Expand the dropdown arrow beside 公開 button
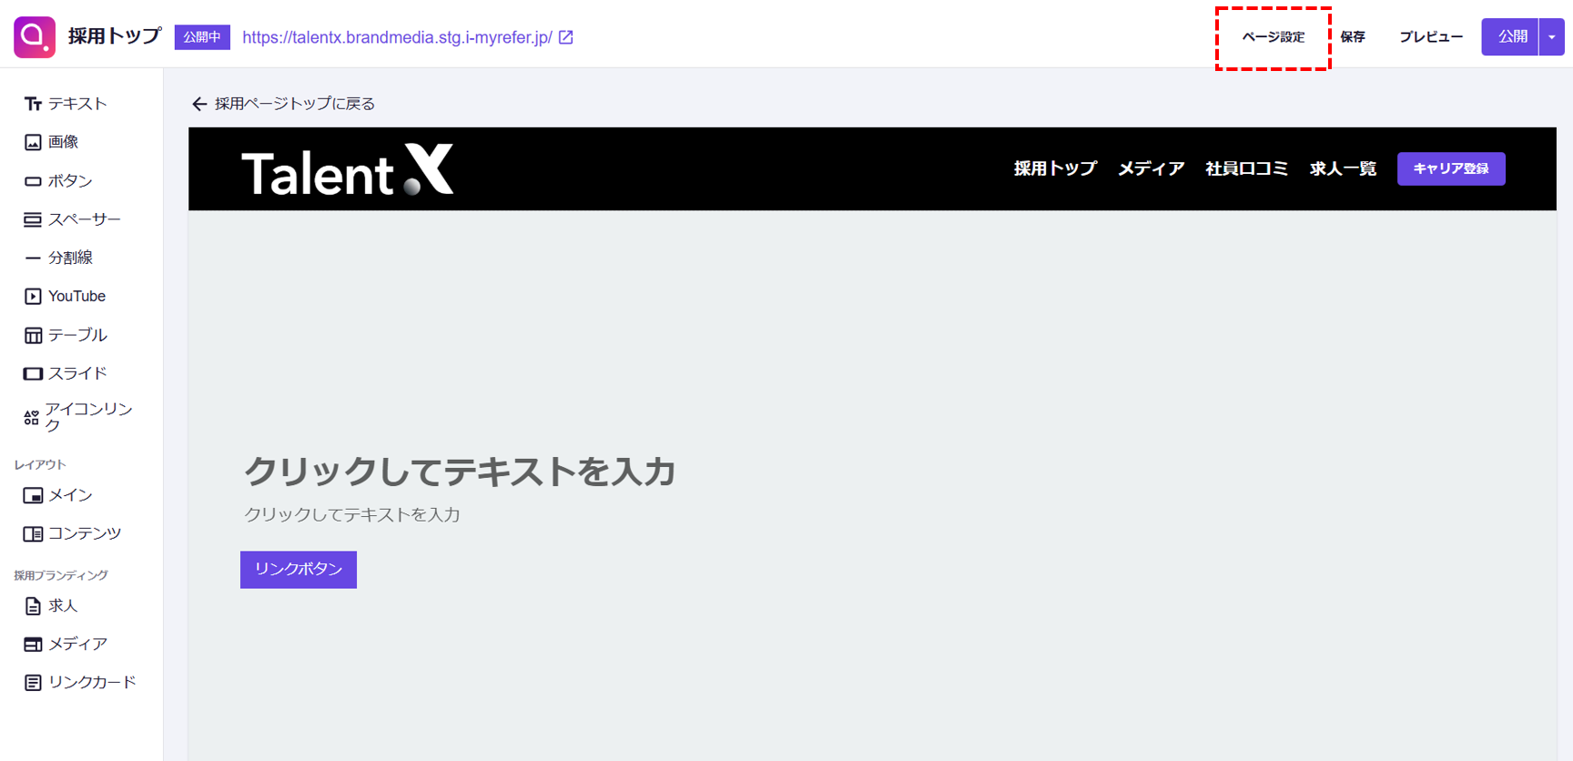 [x=1552, y=37]
